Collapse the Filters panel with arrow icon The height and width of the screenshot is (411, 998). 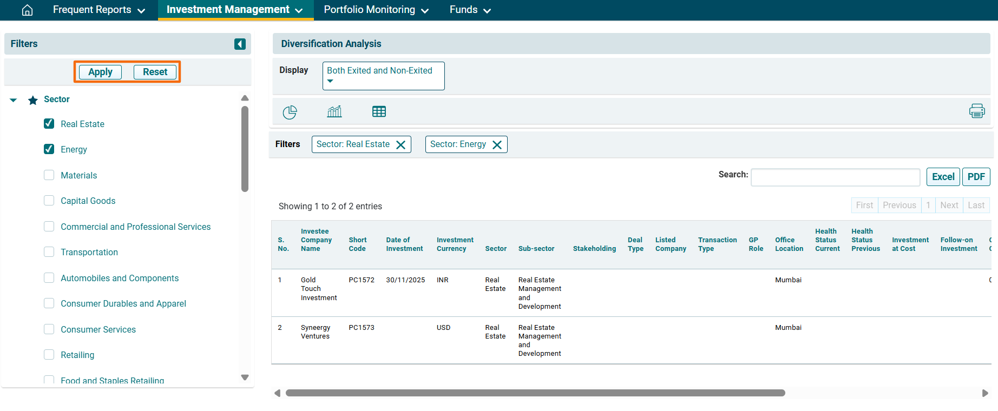(240, 44)
